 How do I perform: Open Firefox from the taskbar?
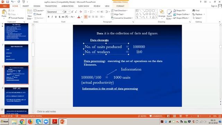tap(30, 122)
